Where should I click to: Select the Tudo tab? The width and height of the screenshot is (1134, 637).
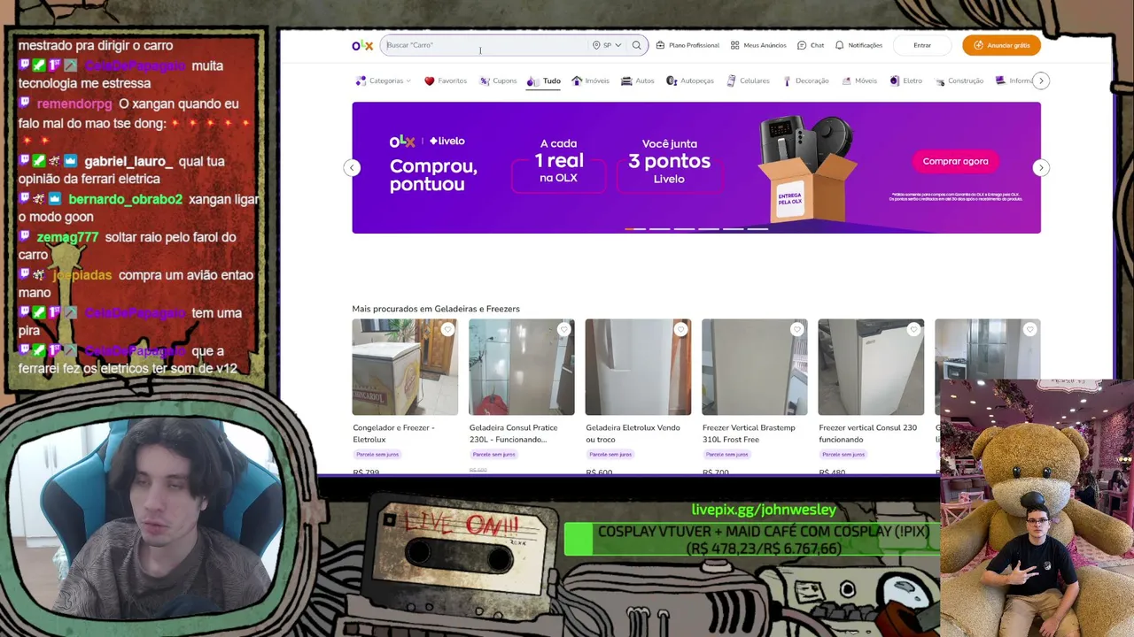coord(543,81)
